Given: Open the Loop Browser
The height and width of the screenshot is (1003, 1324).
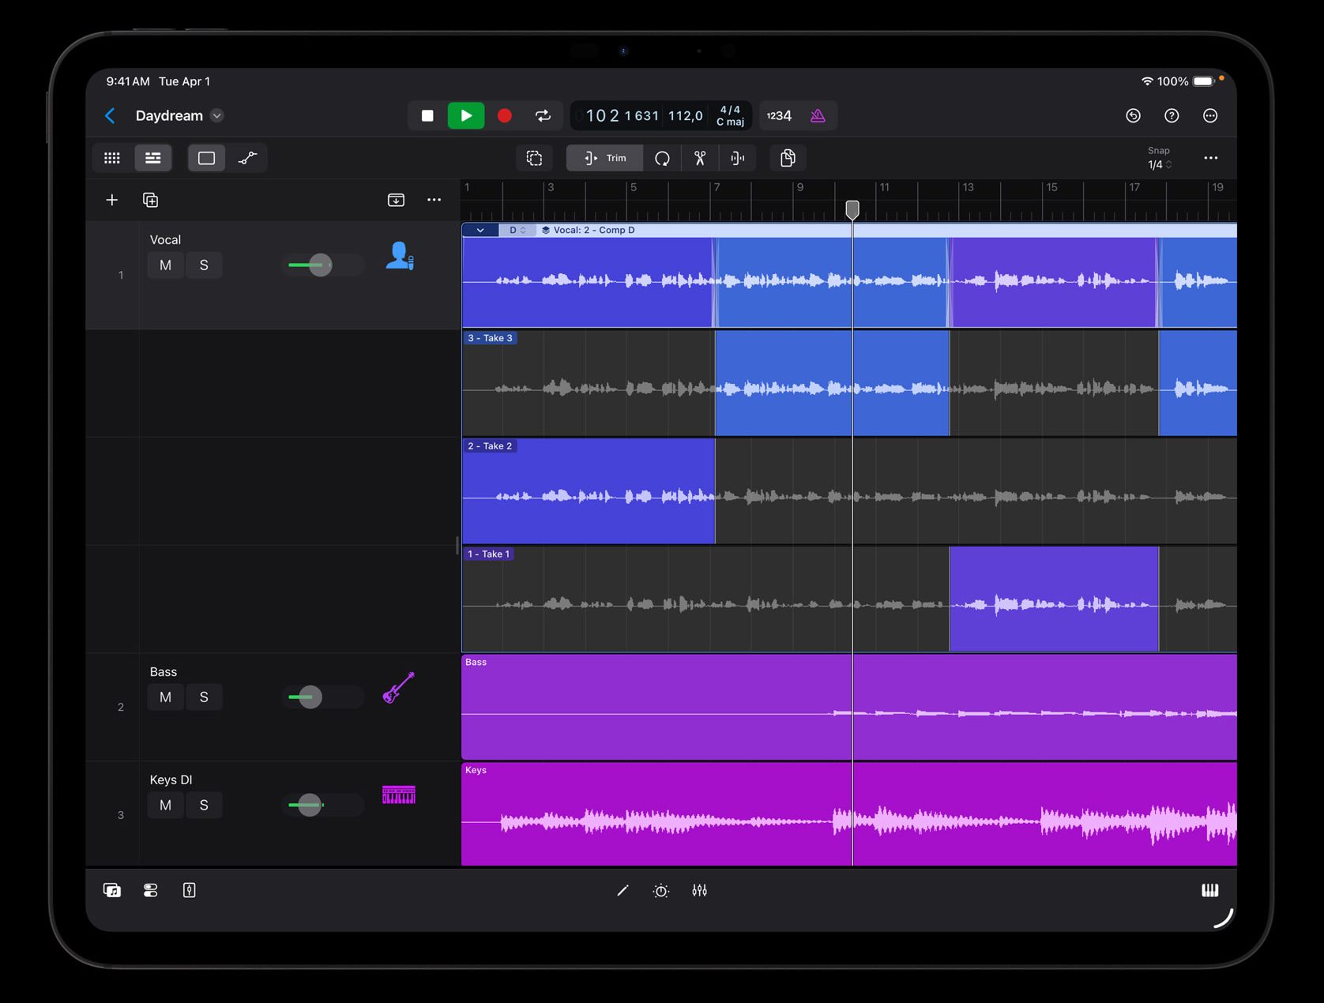Looking at the screenshot, I should click(111, 890).
